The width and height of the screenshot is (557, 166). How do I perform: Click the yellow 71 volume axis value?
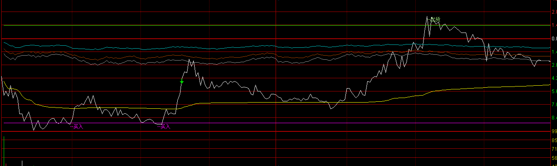[554, 149]
